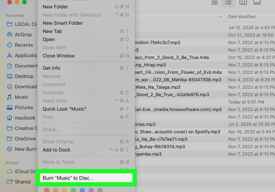
Task: Switch to column view
Action: tap(243, 2)
